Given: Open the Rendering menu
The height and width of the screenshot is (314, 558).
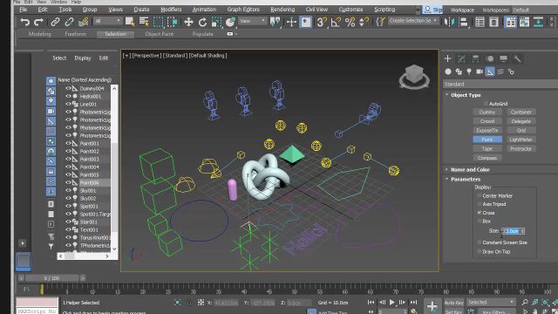Looking at the screenshot, I should click(282, 10).
